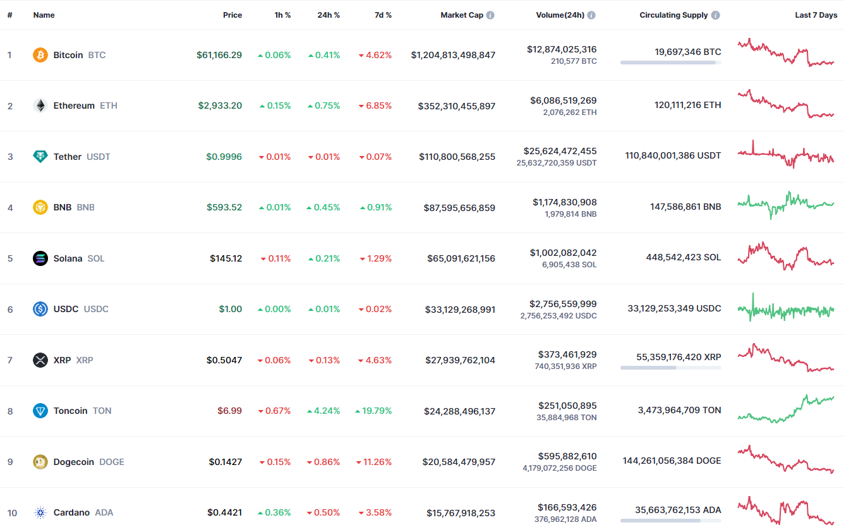Click the Cardano ADA logo icon
This screenshot has width=863, height=532.
click(40, 512)
